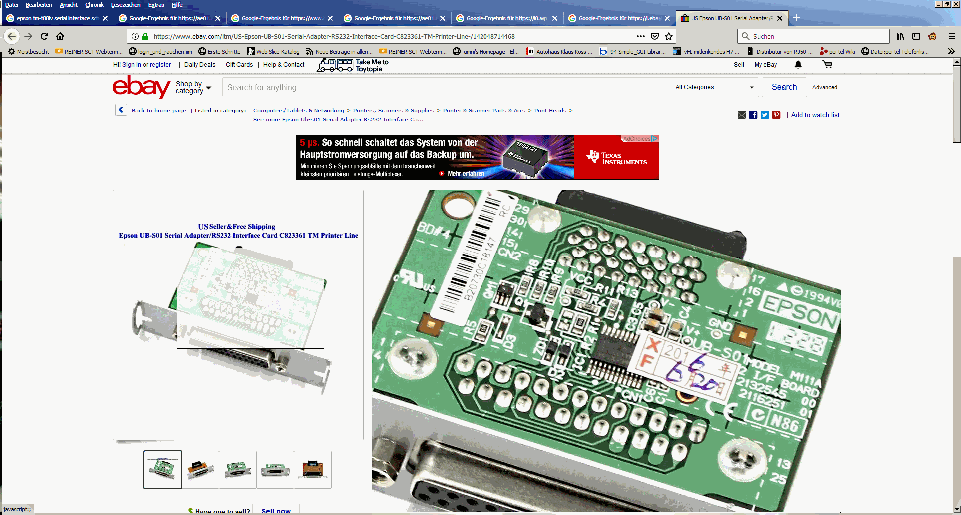Select the third product thumbnail
The width and height of the screenshot is (961, 515).
238,470
